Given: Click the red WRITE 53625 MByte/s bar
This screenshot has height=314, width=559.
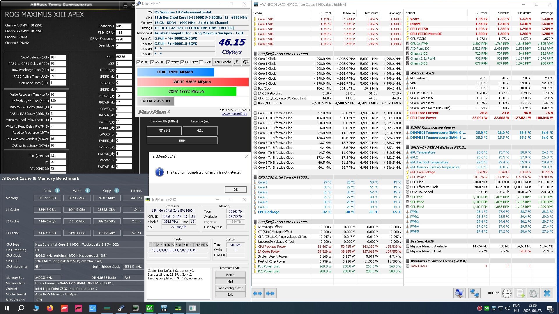Looking at the screenshot, I should pos(193,82).
